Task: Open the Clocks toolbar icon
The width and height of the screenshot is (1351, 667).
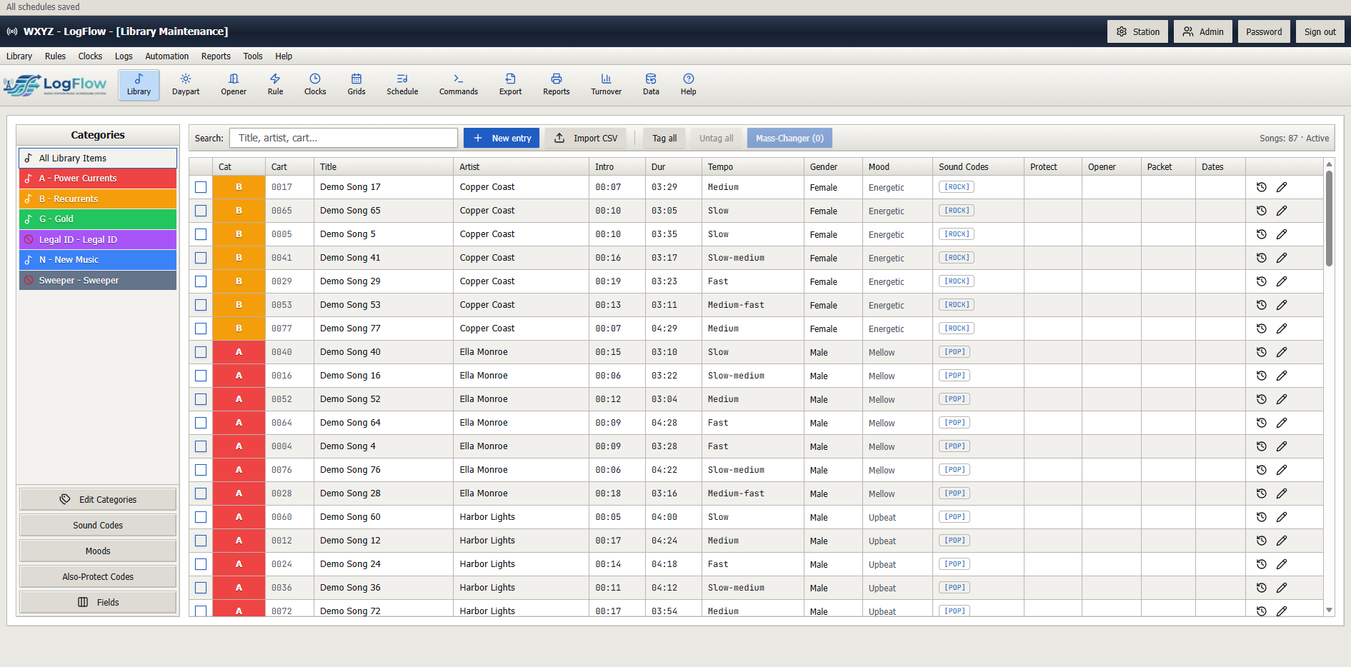Action: coord(315,84)
